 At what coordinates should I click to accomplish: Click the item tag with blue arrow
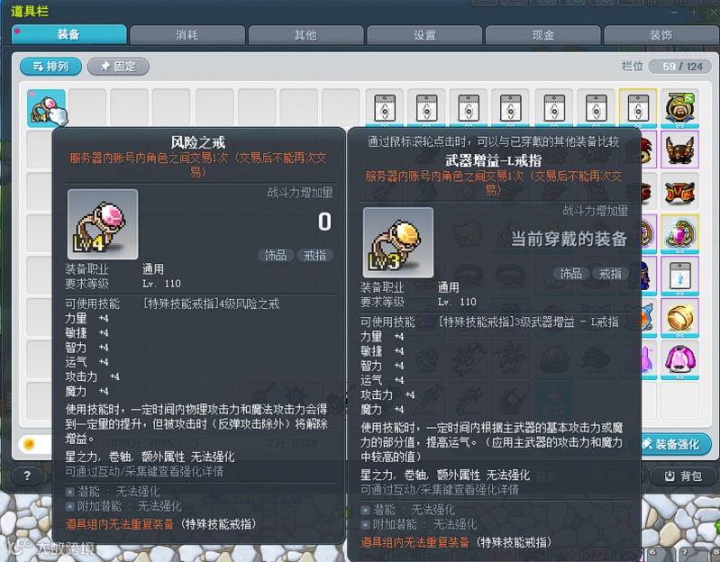coord(679,276)
